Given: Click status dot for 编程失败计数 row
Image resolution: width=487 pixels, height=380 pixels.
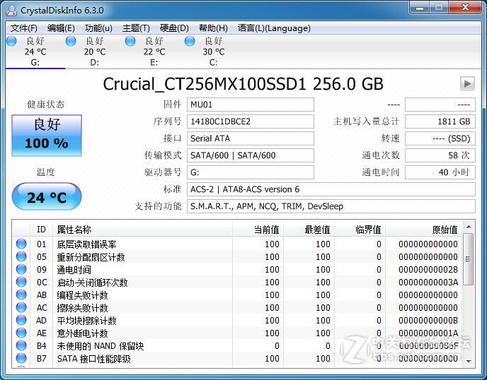Looking at the screenshot, I should click(x=21, y=295).
